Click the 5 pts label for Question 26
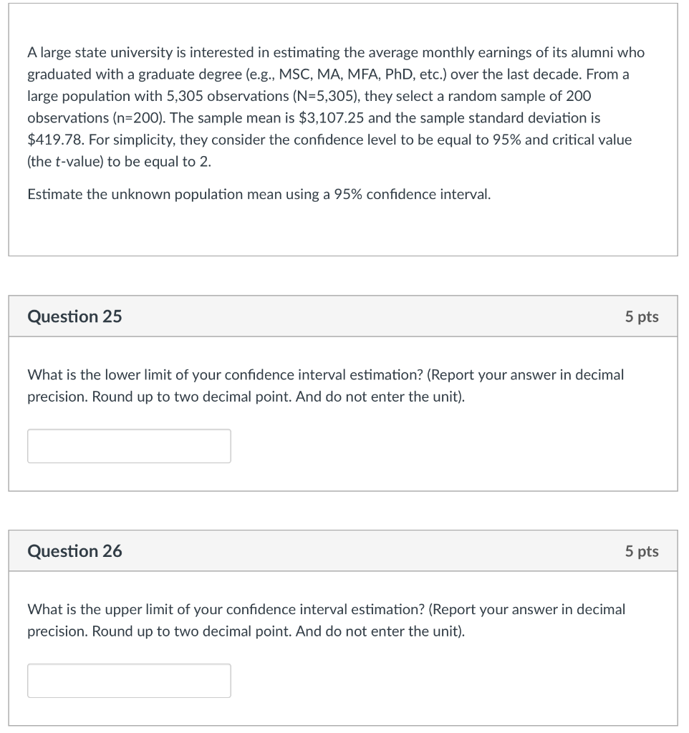This screenshot has width=689, height=733. (642, 551)
